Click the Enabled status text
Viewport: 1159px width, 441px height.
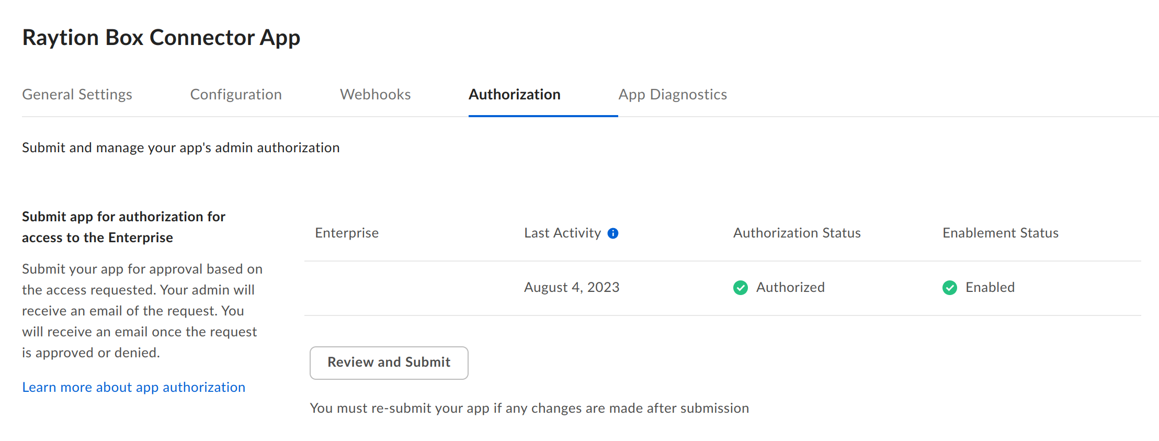click(991, 287)
